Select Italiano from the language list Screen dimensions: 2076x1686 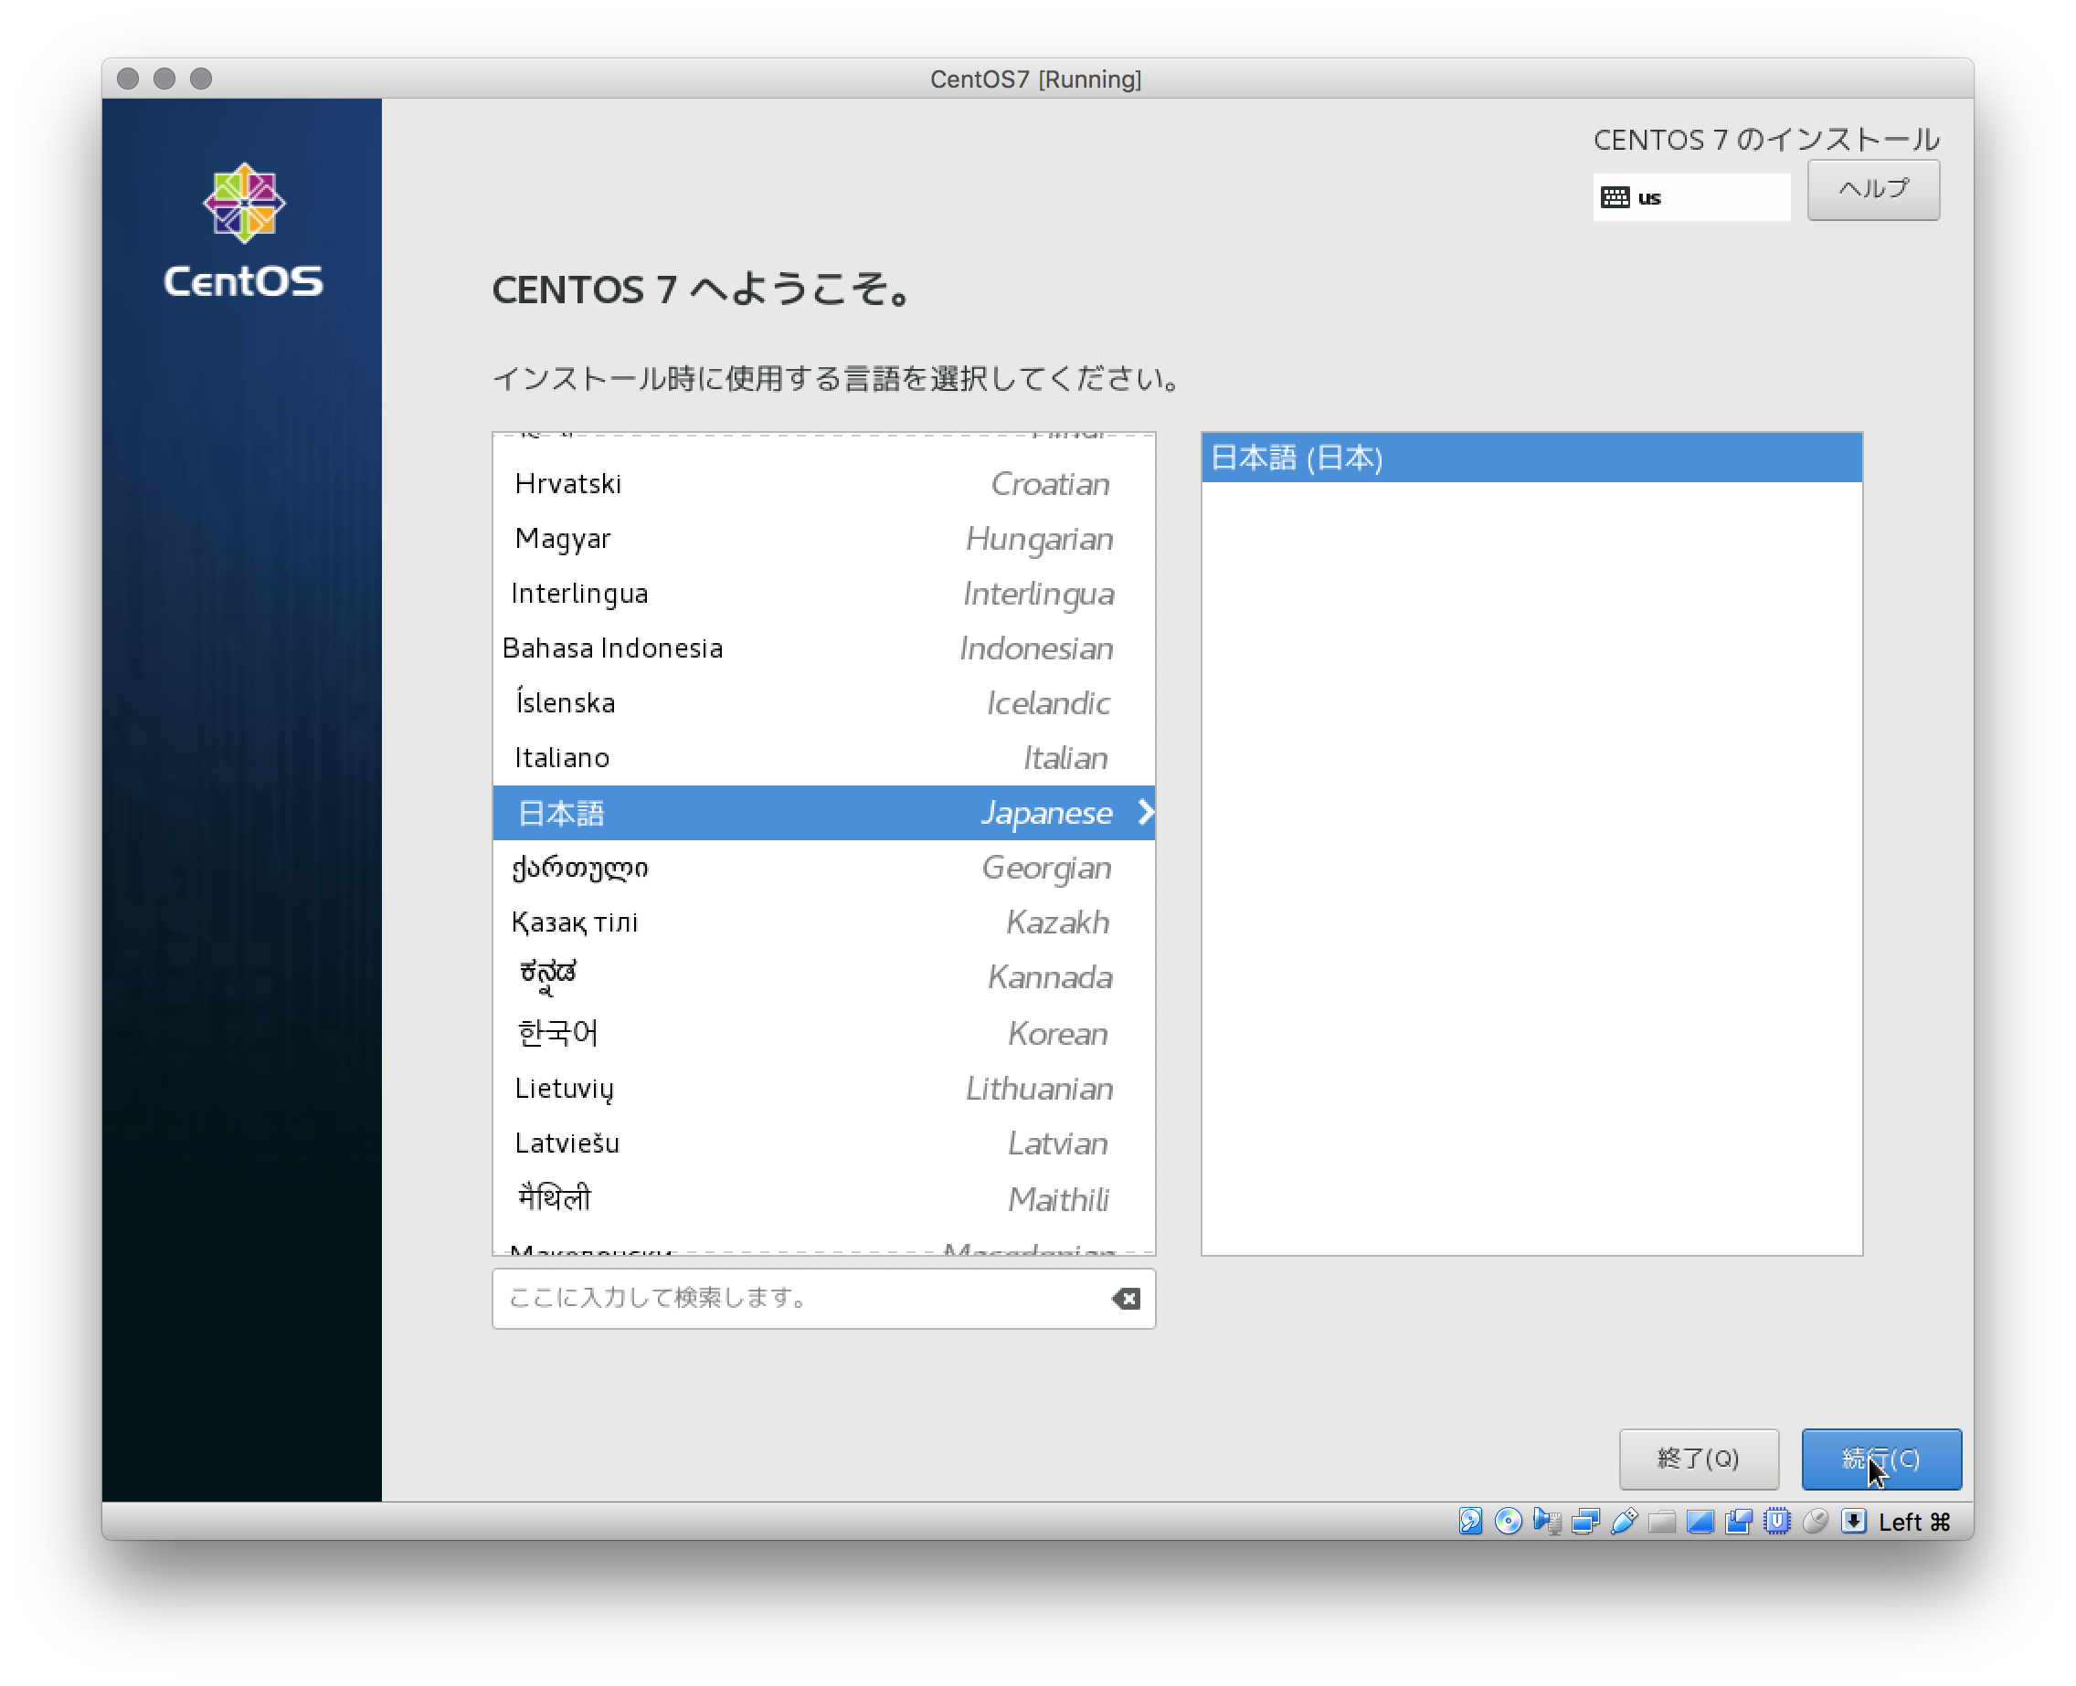pyautogui.click(x=824, y=757)
